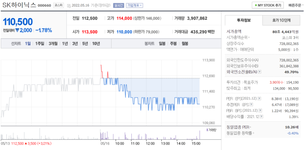Image resolution: width=305 pixels, height=150 pixels.
Task: Click the help icon next to 외국인소진율(B/A)
Action: point(259,72)
